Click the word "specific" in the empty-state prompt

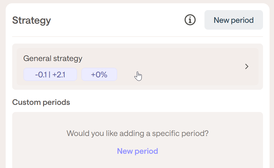pyautogui.click(x=166, y=133)
